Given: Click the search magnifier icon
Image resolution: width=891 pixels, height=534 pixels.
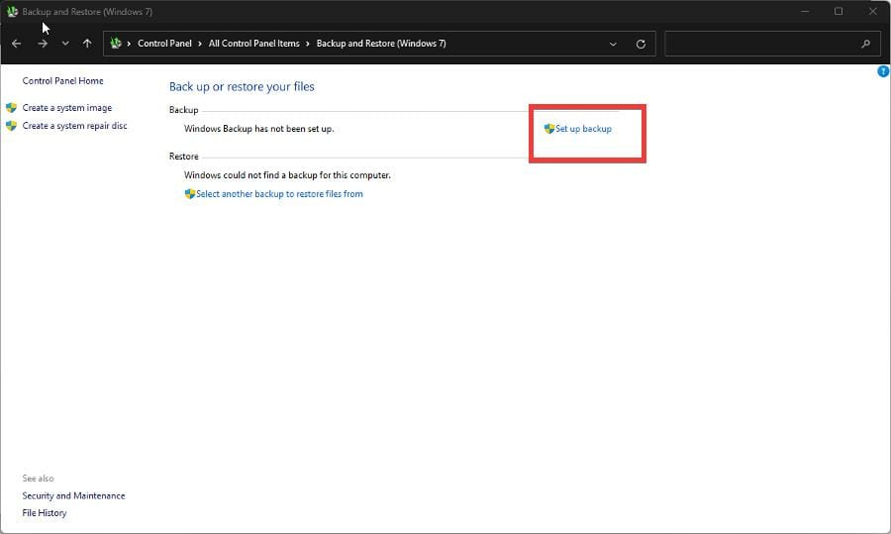Looking at the screenshot, I should [865, 44].
